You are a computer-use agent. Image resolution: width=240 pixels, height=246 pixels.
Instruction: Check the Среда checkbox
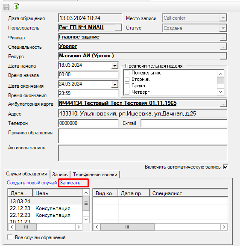[x=127, y=86]
